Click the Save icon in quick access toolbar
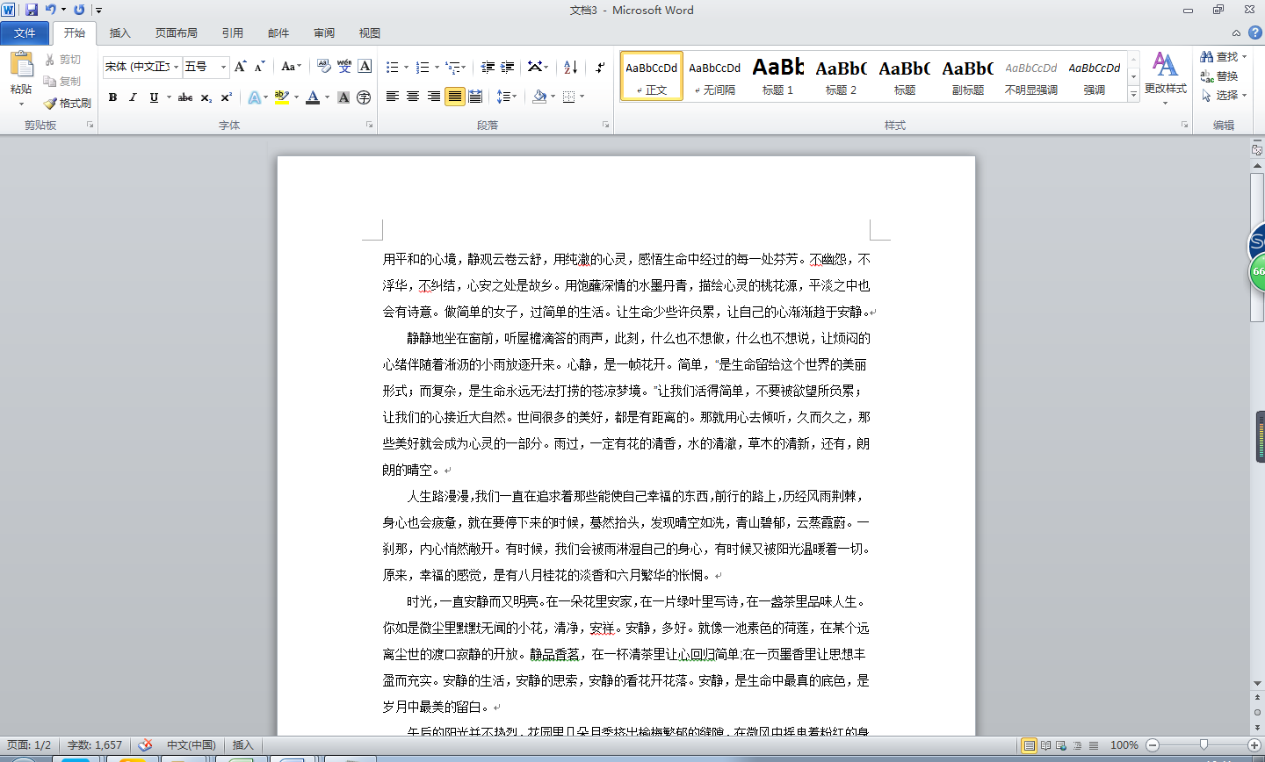The height and width of the screenshot is (762, 1265). [x=32, y=10]
